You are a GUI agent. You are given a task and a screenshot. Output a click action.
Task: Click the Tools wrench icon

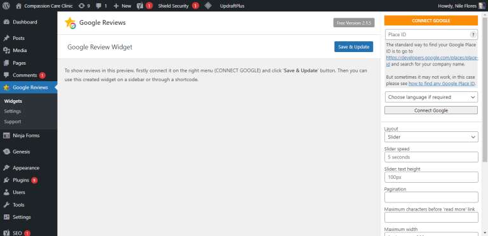(x=6, y=205)
